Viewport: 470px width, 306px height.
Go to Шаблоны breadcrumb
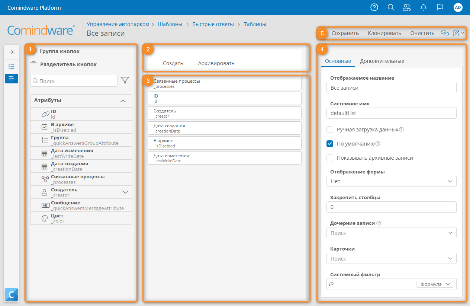(170, 24)
